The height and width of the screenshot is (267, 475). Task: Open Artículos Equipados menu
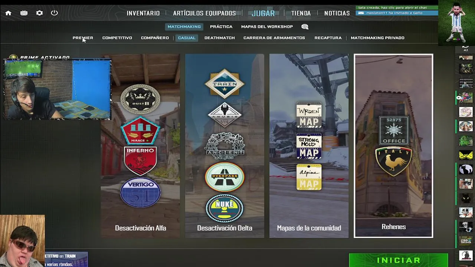pos(204,13)
